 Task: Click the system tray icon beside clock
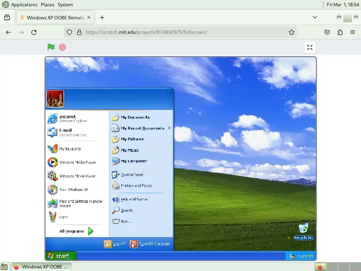tap(292, 256)
